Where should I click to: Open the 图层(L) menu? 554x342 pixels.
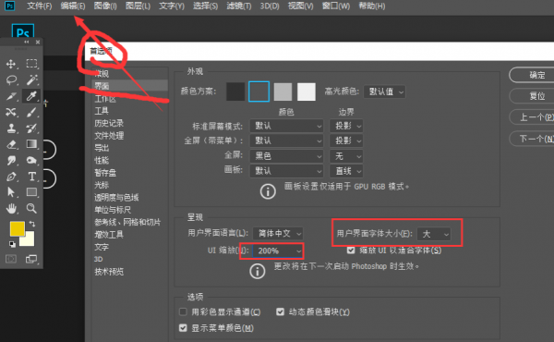pos(138,6)
